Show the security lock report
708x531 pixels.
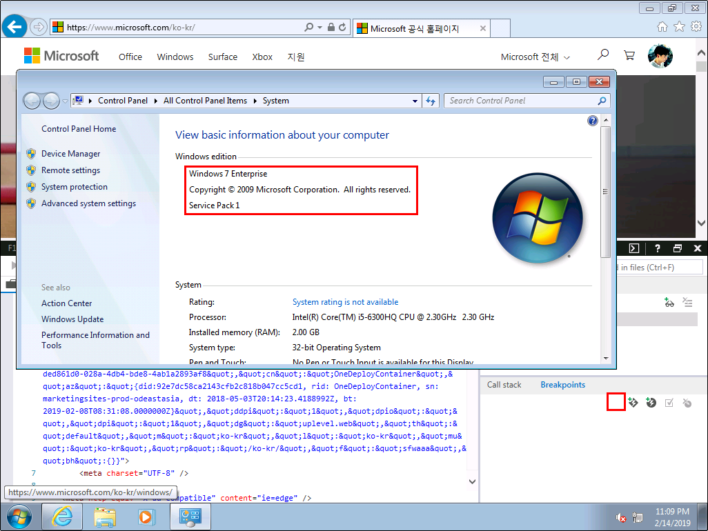click(331, 27)
